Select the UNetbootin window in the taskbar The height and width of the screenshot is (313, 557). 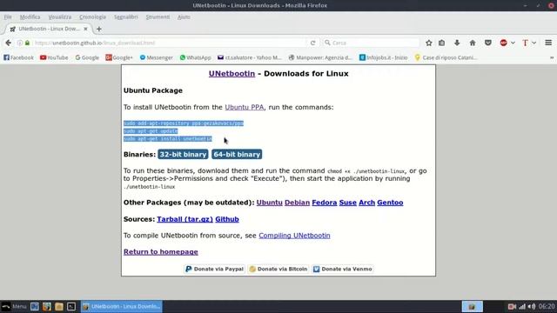(122, 307)
